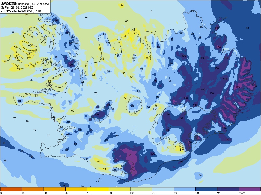Select the '51' humidity value in the Westfjords

point(29,54)
